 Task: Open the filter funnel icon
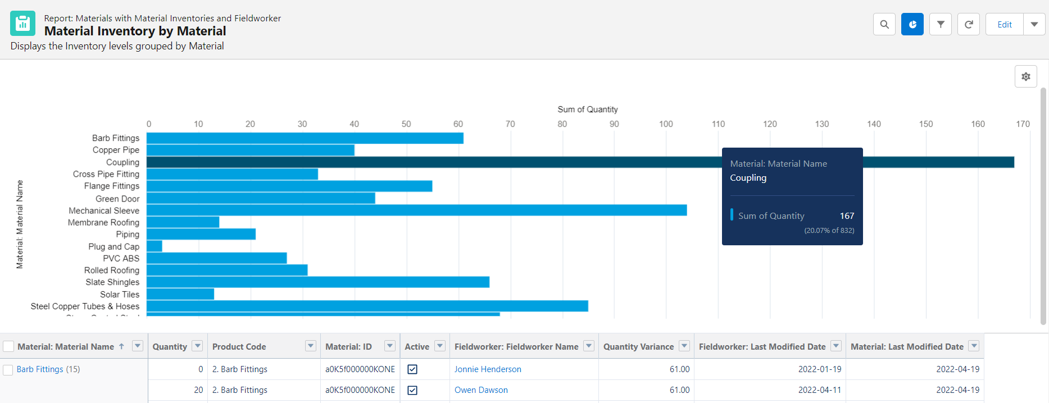(x=940, y=25)
